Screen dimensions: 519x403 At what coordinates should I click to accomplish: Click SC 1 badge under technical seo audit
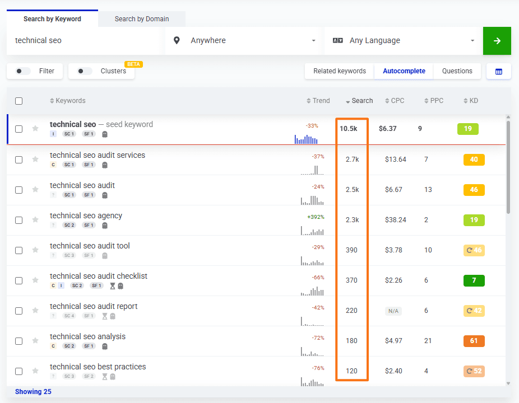click(69, 195)
